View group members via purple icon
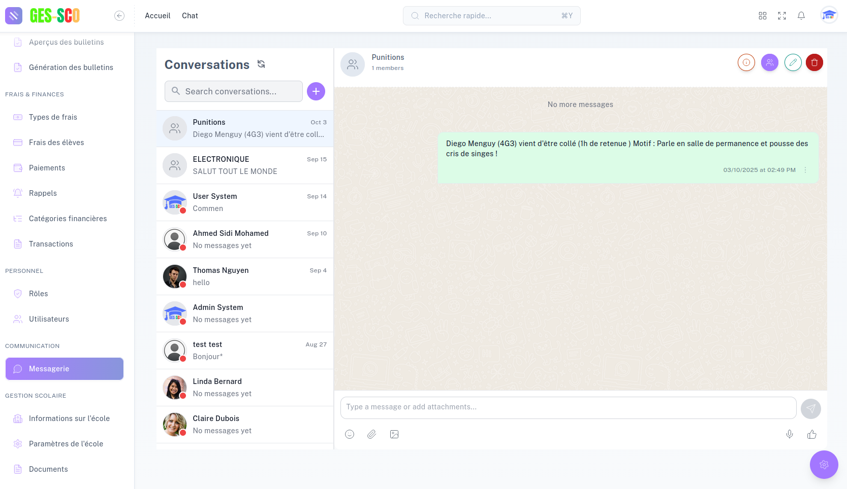The width and height of the screenshot is (847, 489). coord(769,62)
